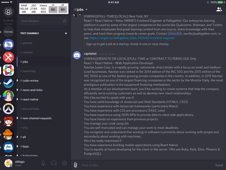The height and width of the screenshot is (170, 226).
Task: Switch to the #react-native channel
Action: [44, 99]
